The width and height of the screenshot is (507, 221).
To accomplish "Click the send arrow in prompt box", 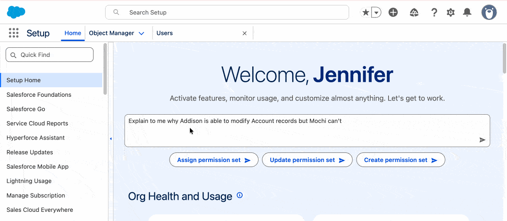I will [x=482, y=140].
